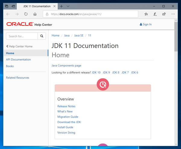Click the Oracle logo
The height and width of the screenshot is (149, 181).
pos(20,24)
